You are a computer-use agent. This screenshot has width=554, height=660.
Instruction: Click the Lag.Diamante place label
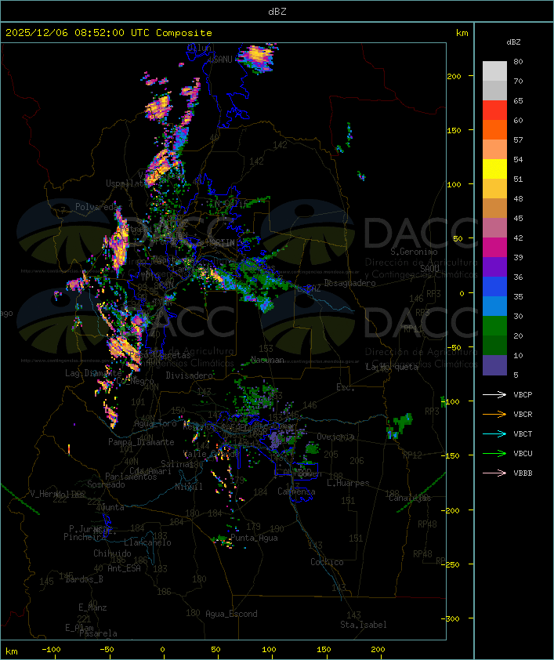(93, 373)
